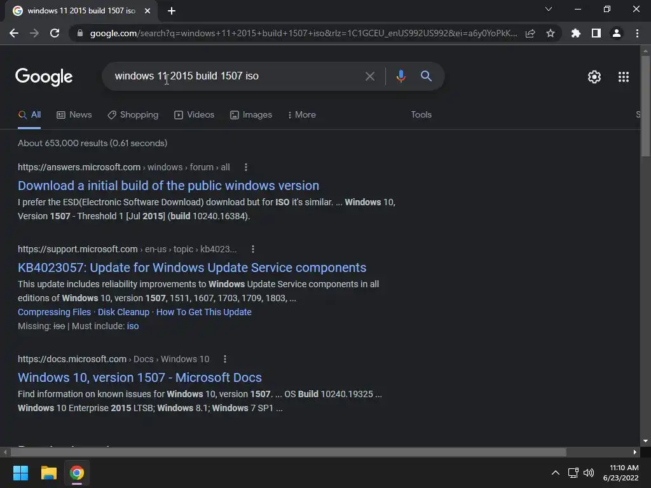The height and width of the screenshot is (488, 651).
Task: Expand the tab search chevron
Action: 549,9
